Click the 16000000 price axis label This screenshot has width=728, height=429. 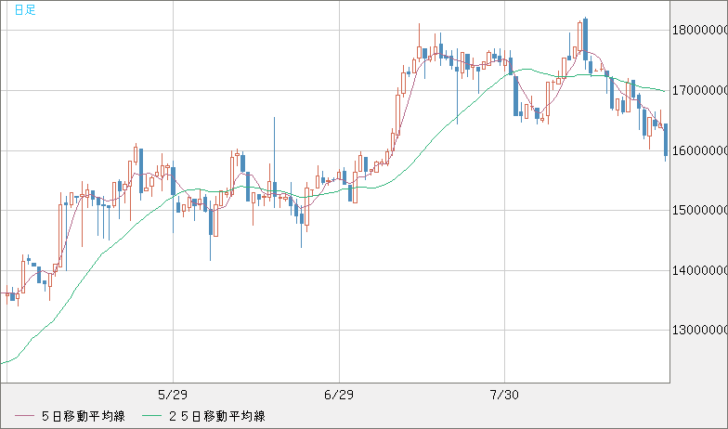pyautogui.click(x=700, y=150)
